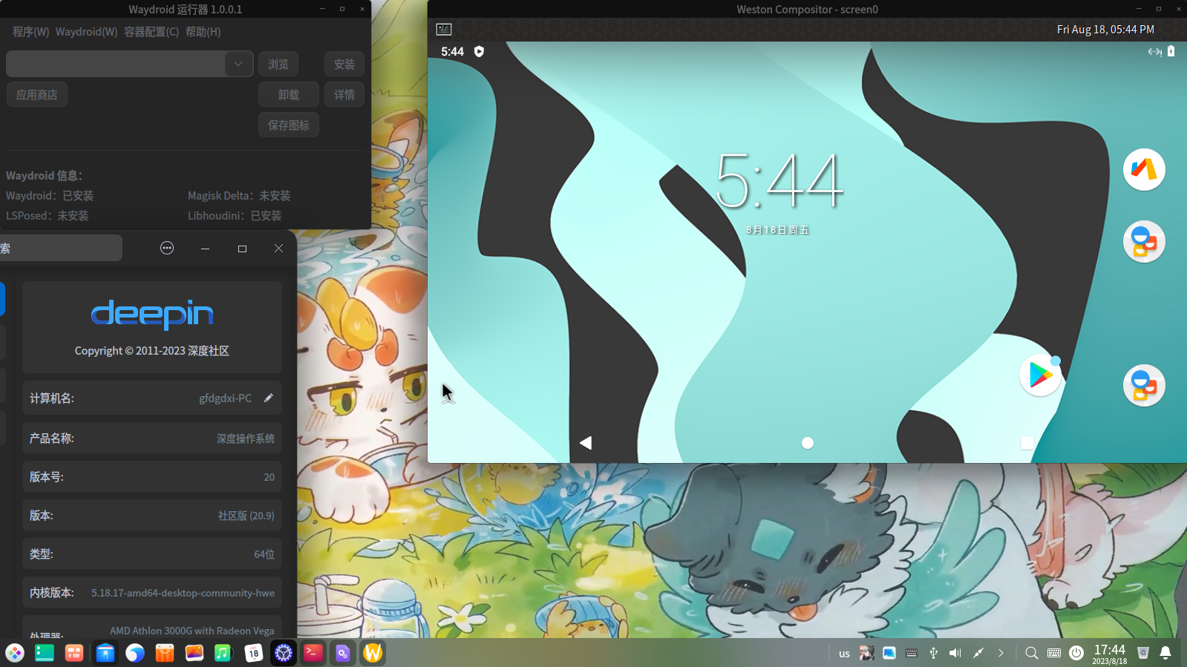Open the calendar dock icon
Image resolution: width=1187 pixels, height=667 pixels.
pyautogui.click(x=254, y=653)
